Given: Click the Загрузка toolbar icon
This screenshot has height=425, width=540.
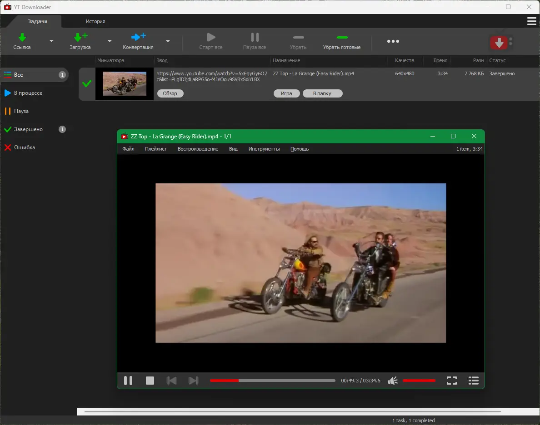Looking at the screenshot, I should (80, 37).
